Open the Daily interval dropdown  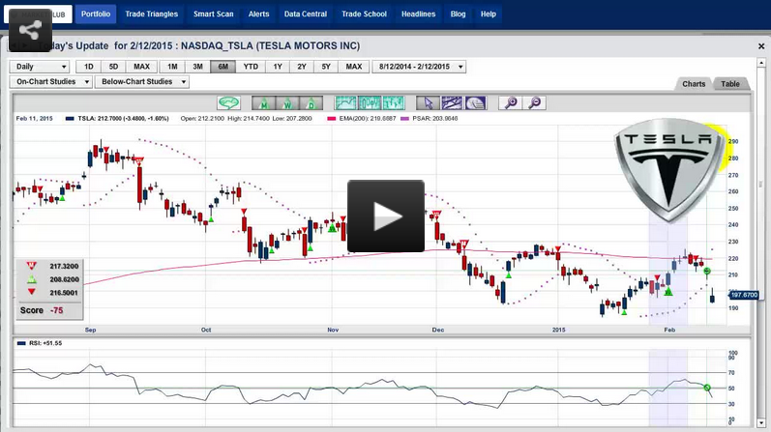tap(40, 67)
